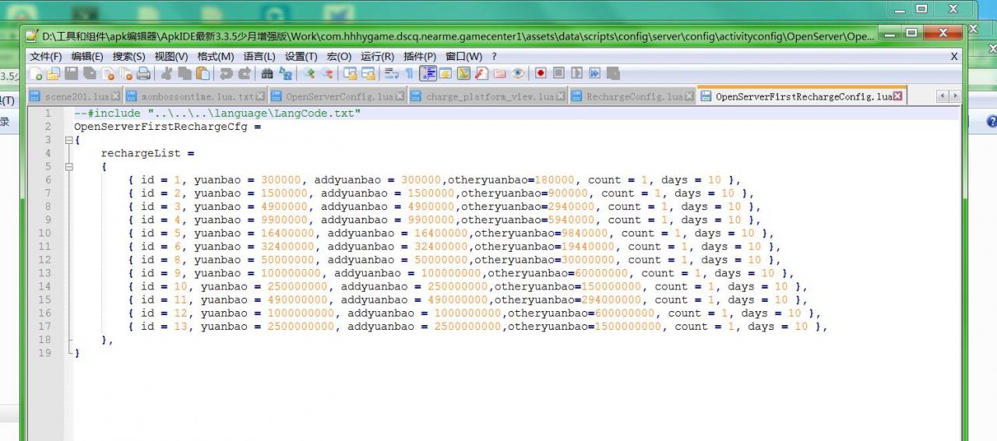Viewport: 997px width, 441px height.
Task: Open the 宏(O) menu
Action: pyautogui.click(x=339, y=57)
